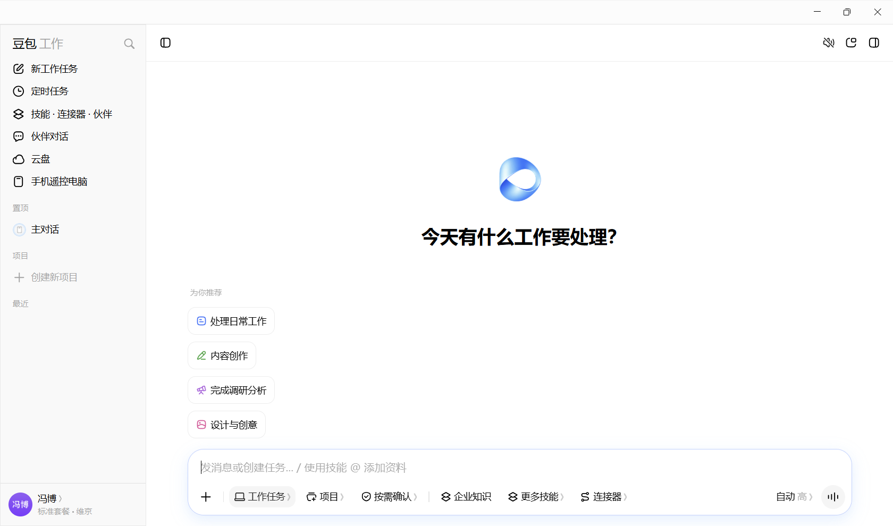Toggle the 企业知识 option

tap(466, 497)
